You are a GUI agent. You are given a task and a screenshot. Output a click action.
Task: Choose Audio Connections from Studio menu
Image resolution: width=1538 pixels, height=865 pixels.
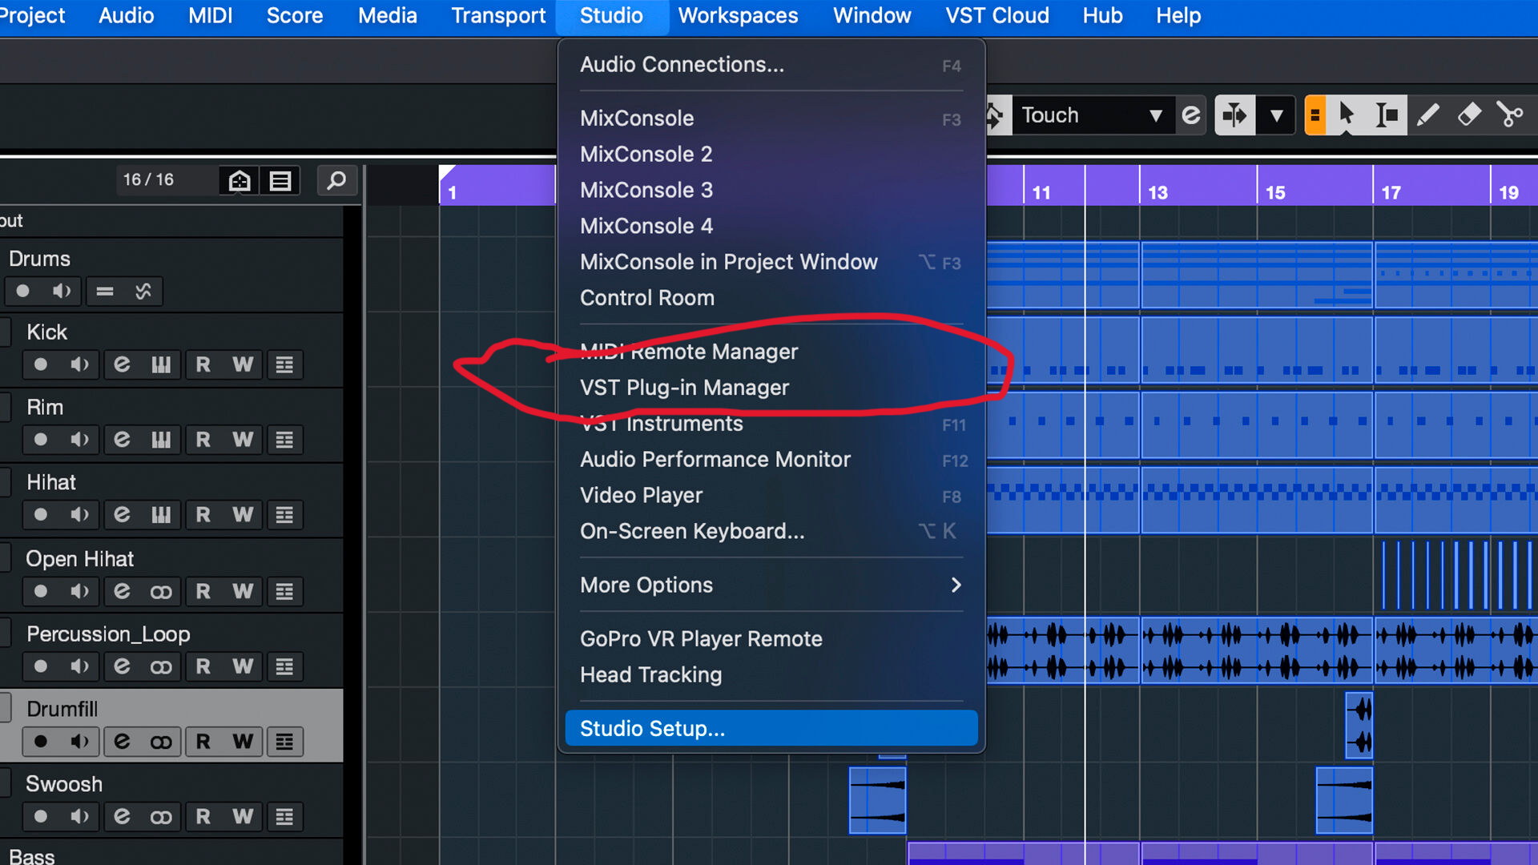click(x=771, y=65)
